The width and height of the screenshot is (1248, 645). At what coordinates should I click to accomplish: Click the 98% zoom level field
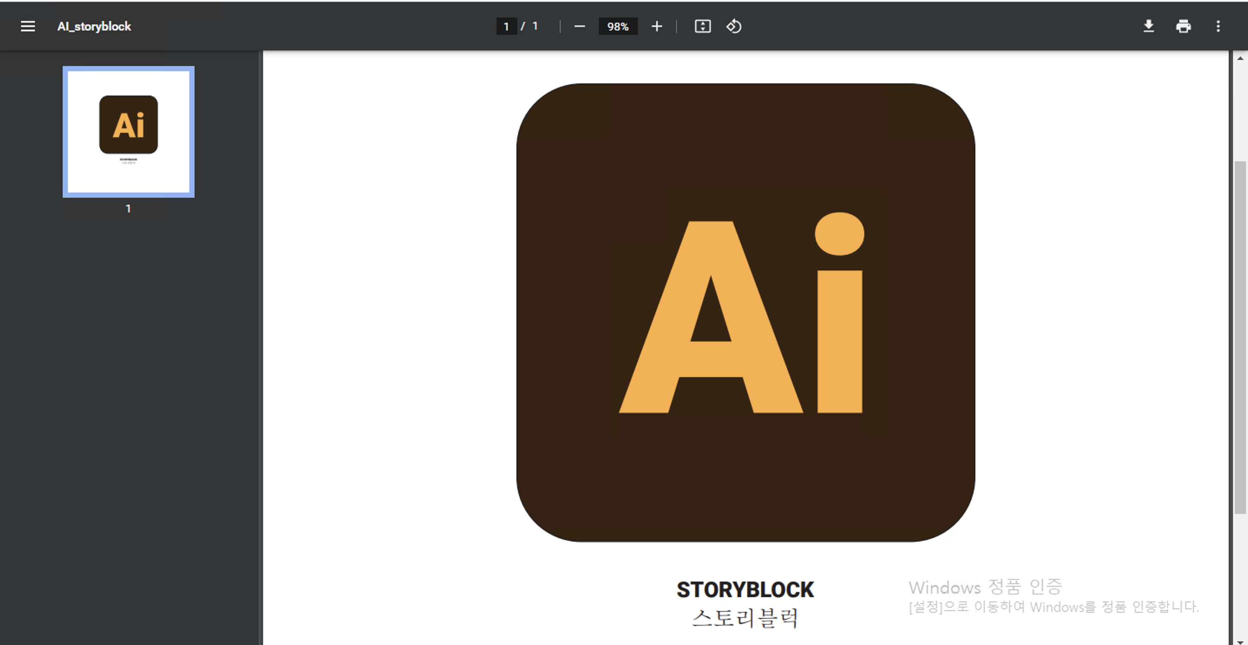(x=617, y=26)
